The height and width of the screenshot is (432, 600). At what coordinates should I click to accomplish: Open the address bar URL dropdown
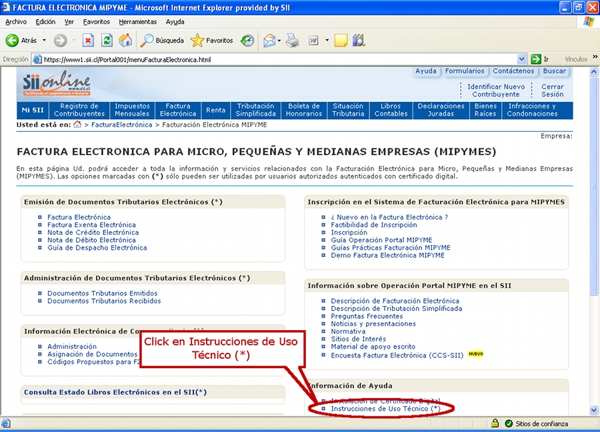(x=521, y=59)
